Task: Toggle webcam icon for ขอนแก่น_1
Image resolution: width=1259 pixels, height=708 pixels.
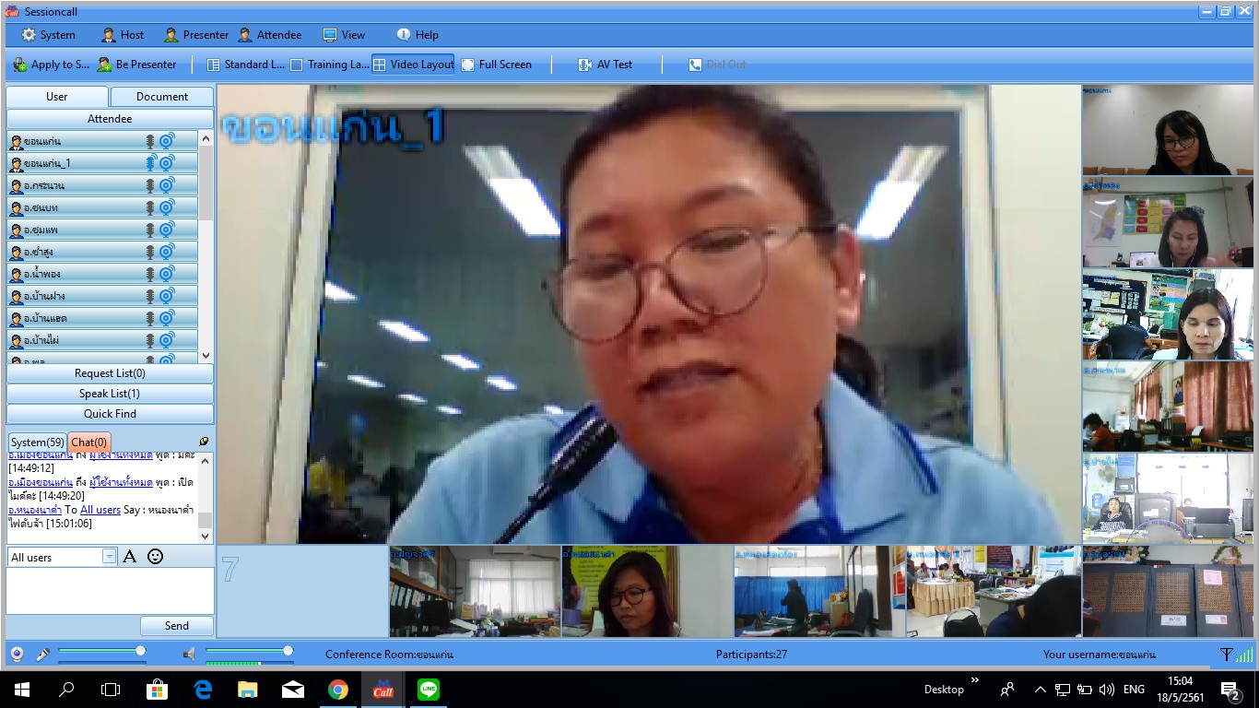Action: point(167,163)
